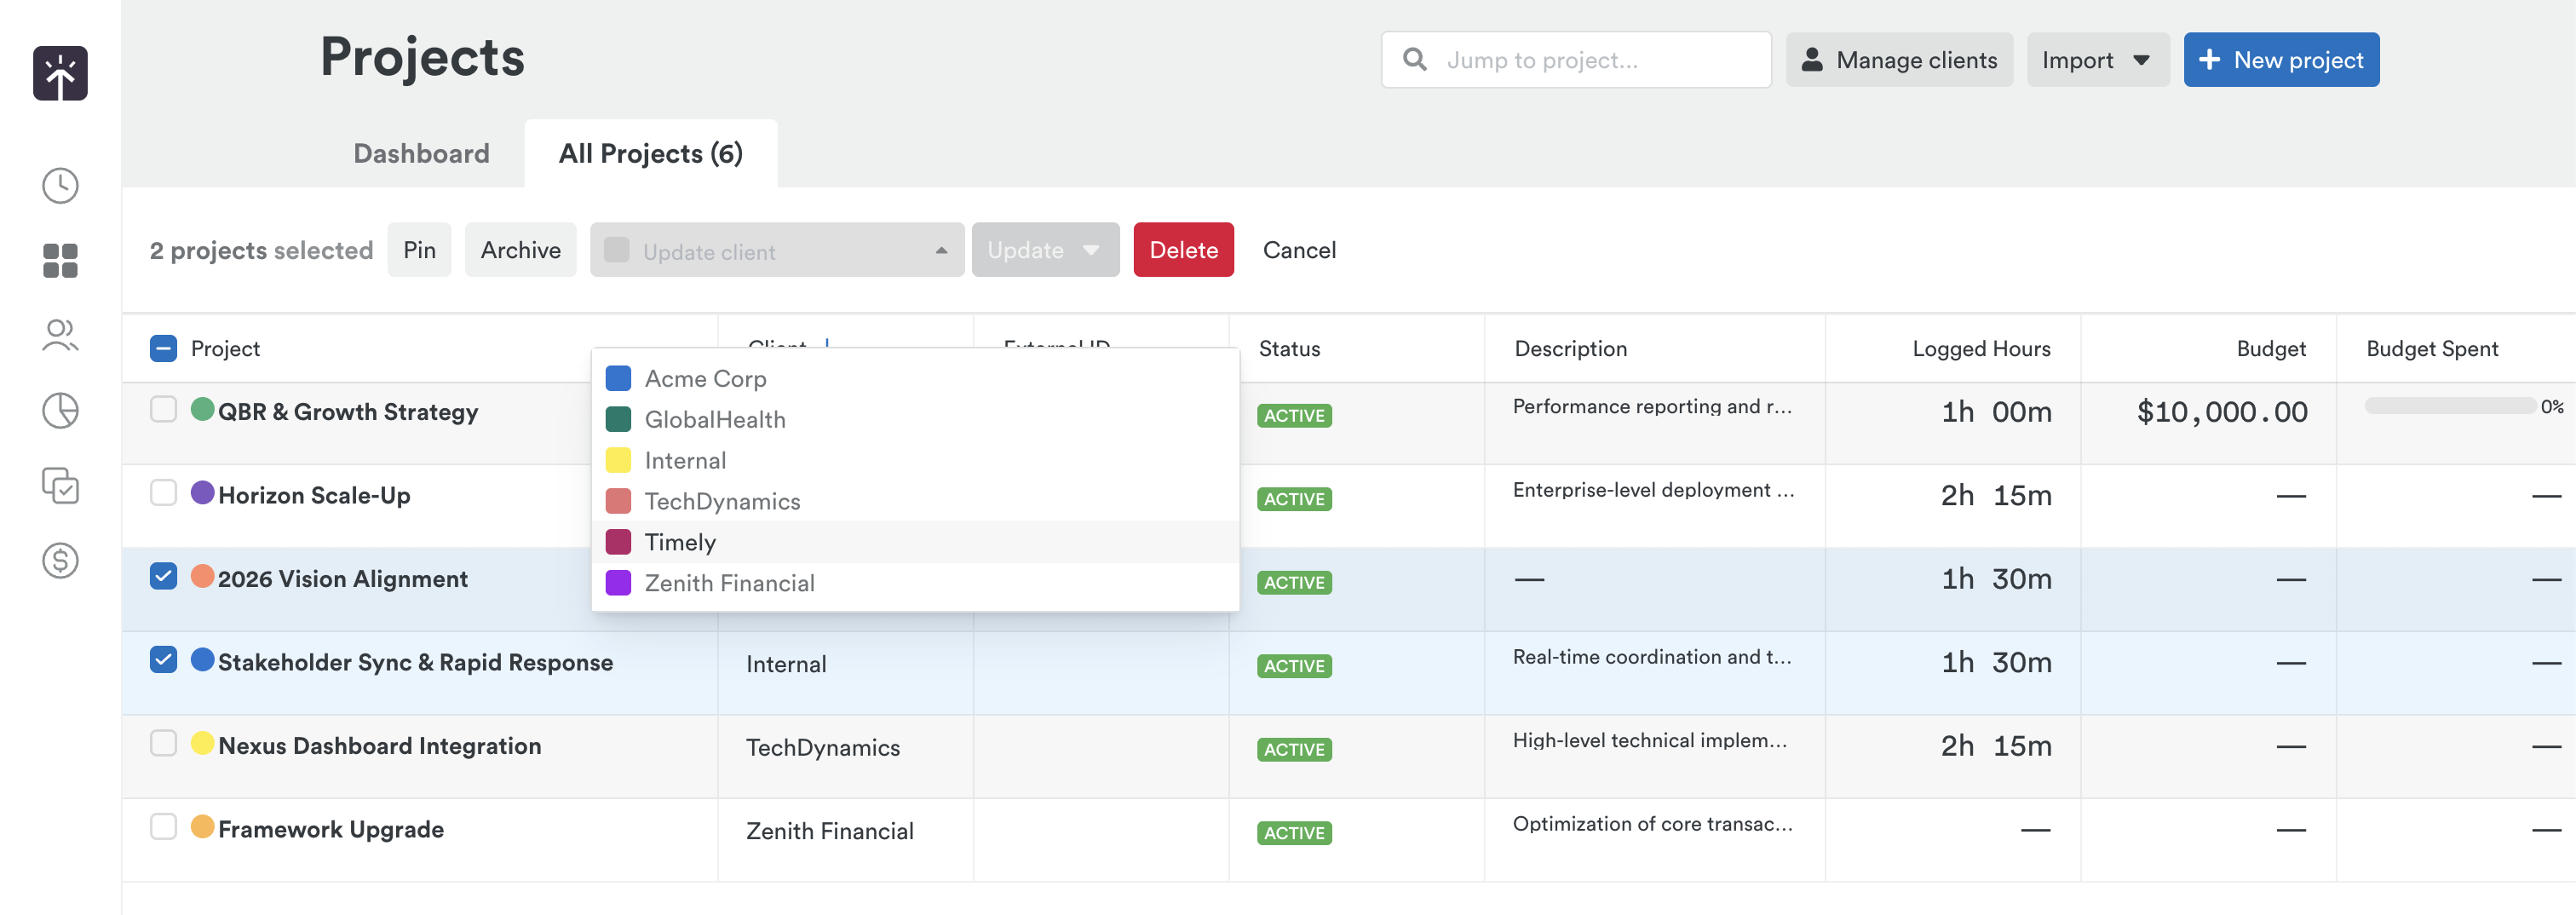The width and height of the screenshot is (2576, 915).
Task: Click the QBR budget spent progress bar
Action: coord(2450,406)
